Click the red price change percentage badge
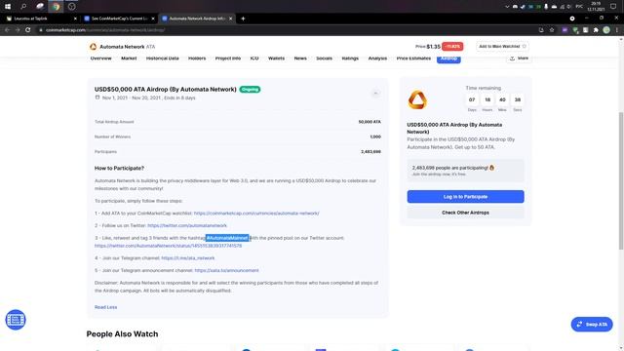This screenshot has height=351, width=624. pos(452,47)
